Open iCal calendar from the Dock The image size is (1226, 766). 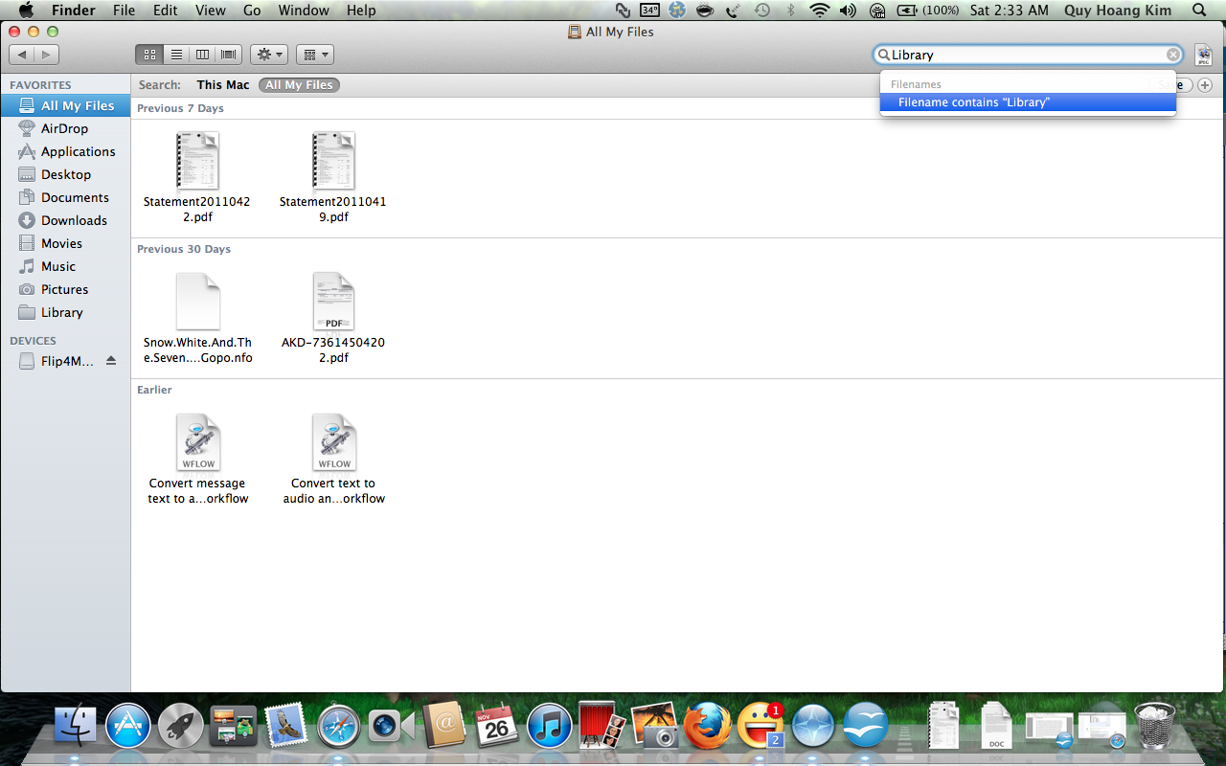point(496,727)
